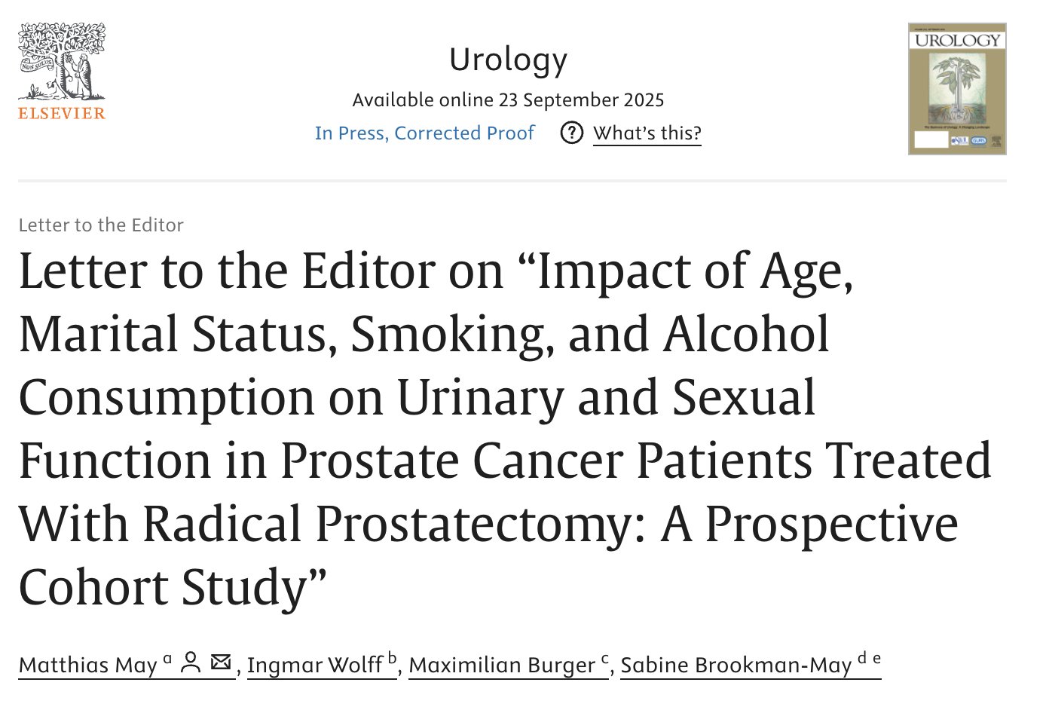
Task: Click the question mark help icon
Action: click(x=572, y=133)
